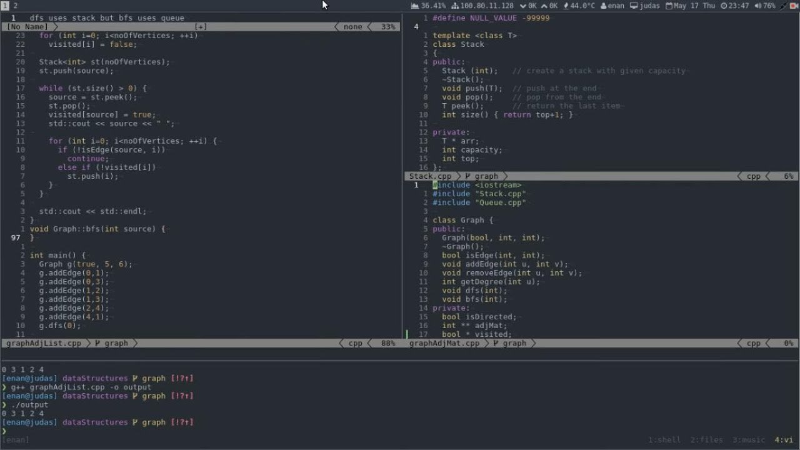Click the network icon beside 100.80.11.128

coord(455,6)
